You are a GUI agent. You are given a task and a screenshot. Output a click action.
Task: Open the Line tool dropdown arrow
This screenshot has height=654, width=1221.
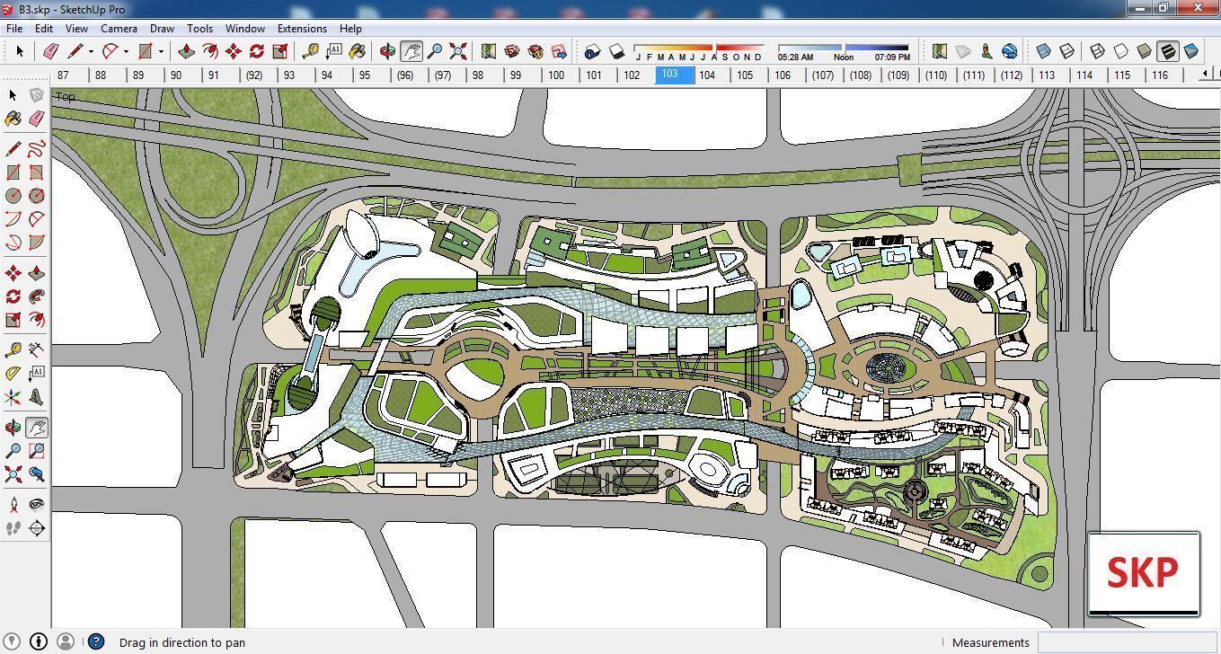tap(91, 51)
